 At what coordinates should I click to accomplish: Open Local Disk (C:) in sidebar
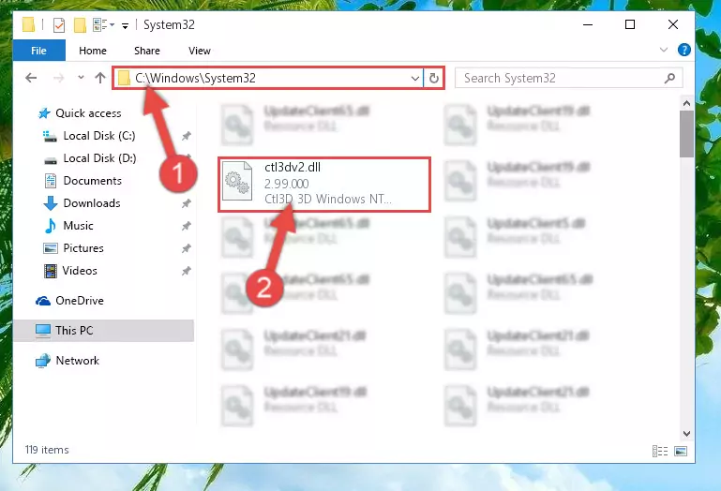click(99, 136)
